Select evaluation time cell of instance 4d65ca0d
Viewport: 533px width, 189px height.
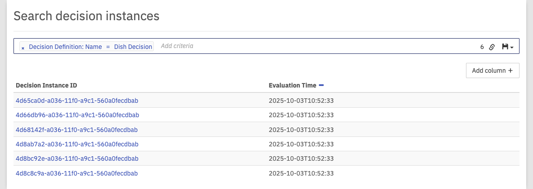301,101
